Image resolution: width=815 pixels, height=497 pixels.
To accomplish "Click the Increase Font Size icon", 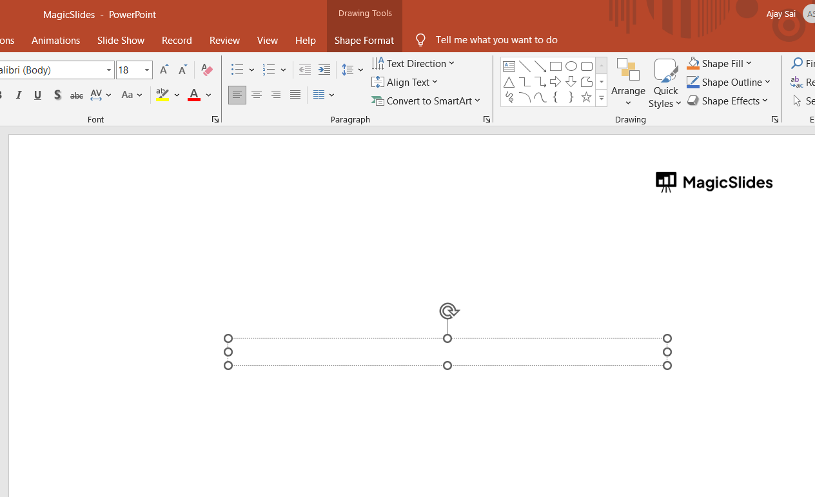I will pyautogui.click(x=164, y=70).
